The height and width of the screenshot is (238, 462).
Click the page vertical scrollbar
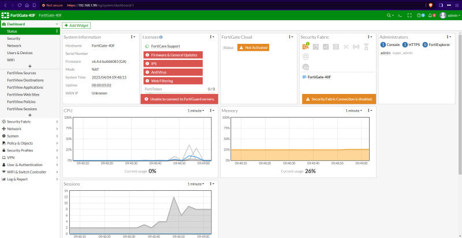pos(460,102)
